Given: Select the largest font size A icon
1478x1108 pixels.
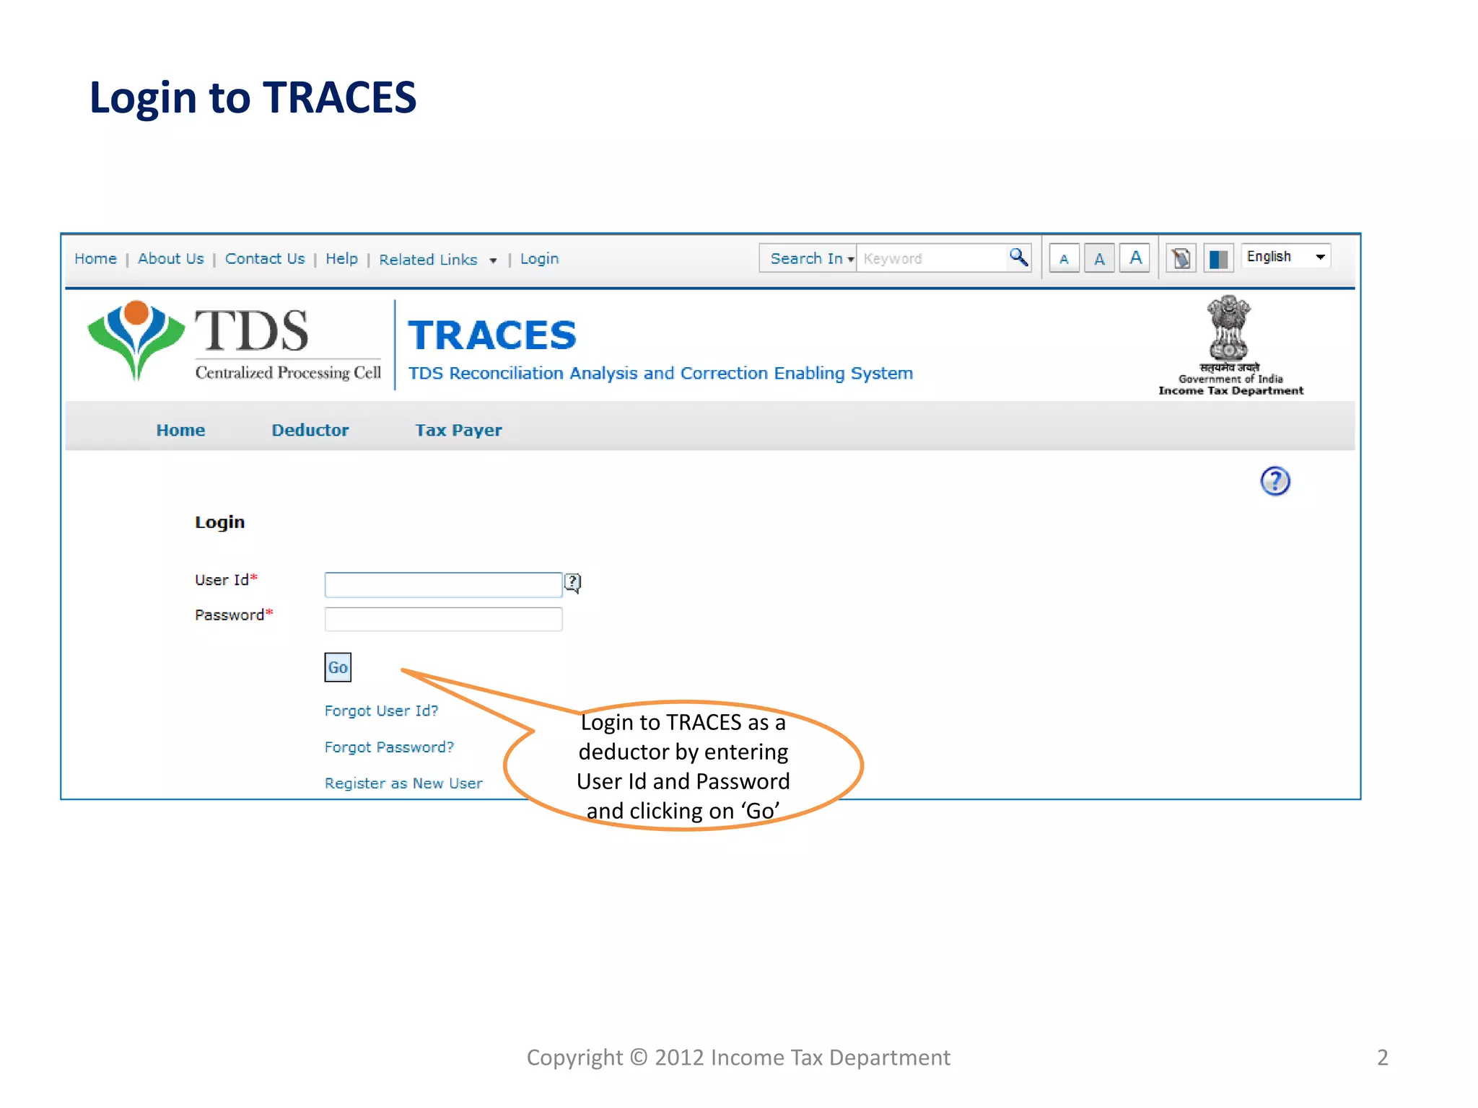Looking at the screenshot, I should click(1135, 258).
